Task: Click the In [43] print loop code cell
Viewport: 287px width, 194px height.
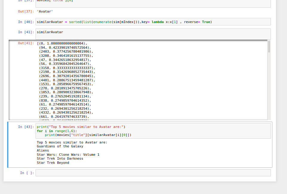Action: pyautogui.click(x=153, y=131)
